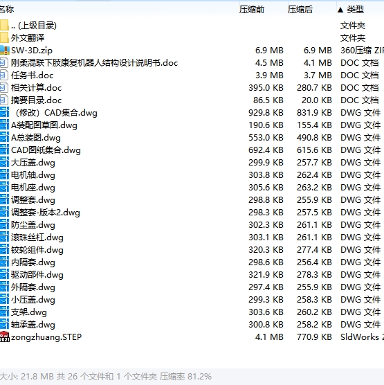384x385 pixels.
Task: Click the DWG icon of 防尘盖.dwg
Action: pos(4,225)
